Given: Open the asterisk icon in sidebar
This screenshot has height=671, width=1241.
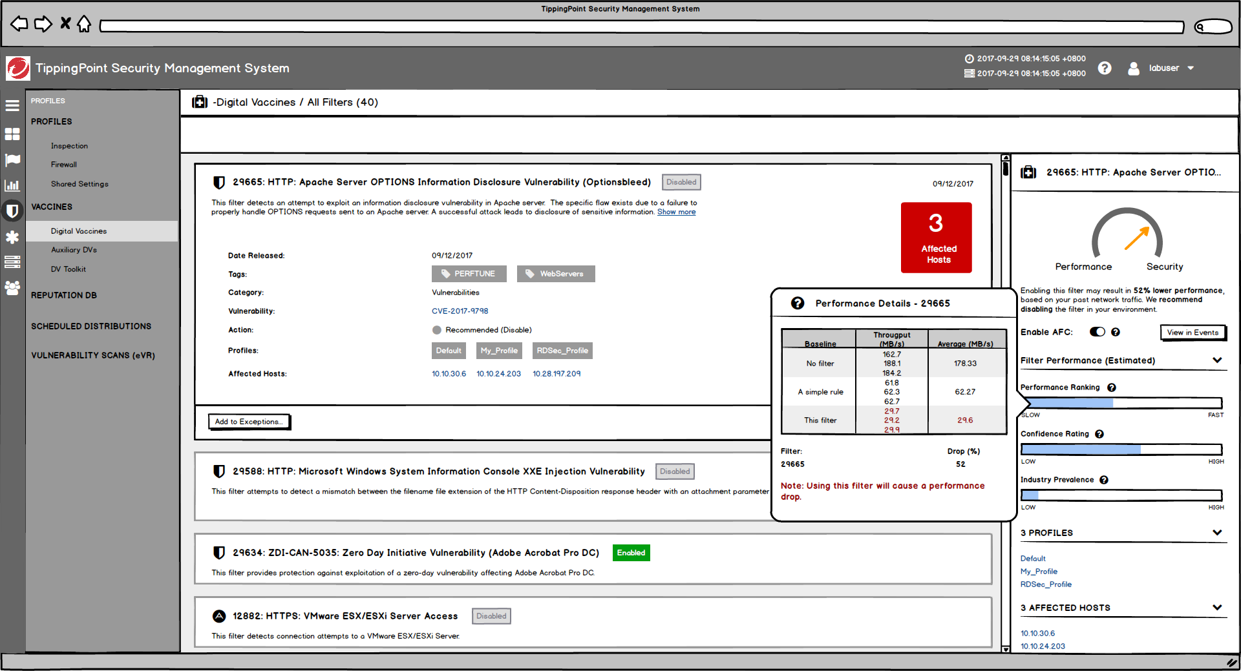Looking at the screenshot, I should point(12,237).
